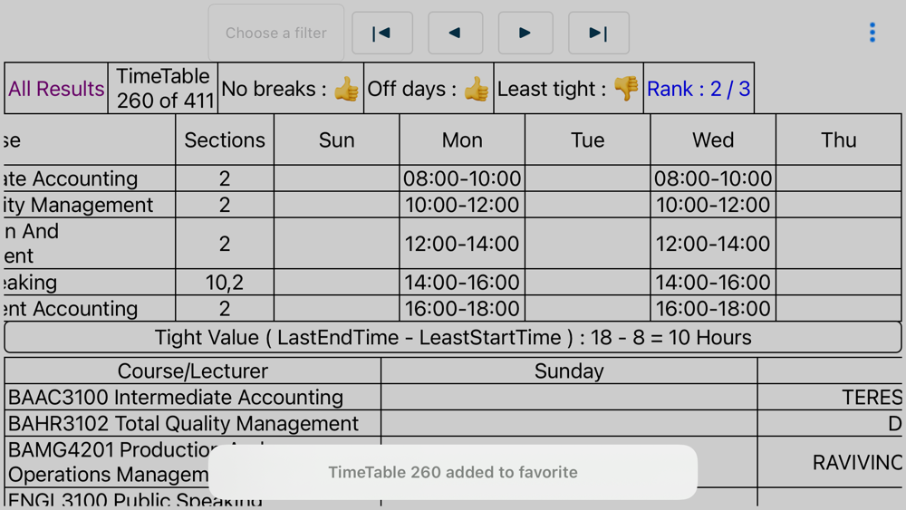Skip to the last timetable
Screen dimensions: 906x510
[x=599, y=33]
